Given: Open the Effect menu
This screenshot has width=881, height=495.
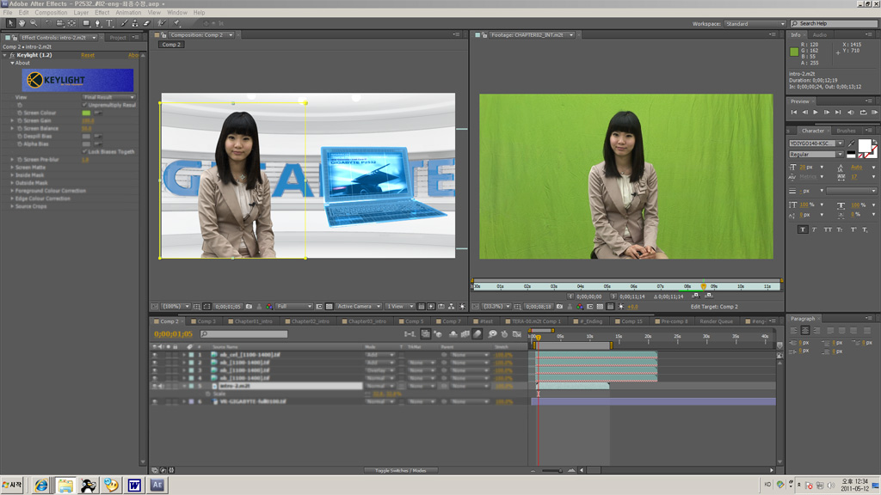Looking at the screenshot, I should point(102,12).
